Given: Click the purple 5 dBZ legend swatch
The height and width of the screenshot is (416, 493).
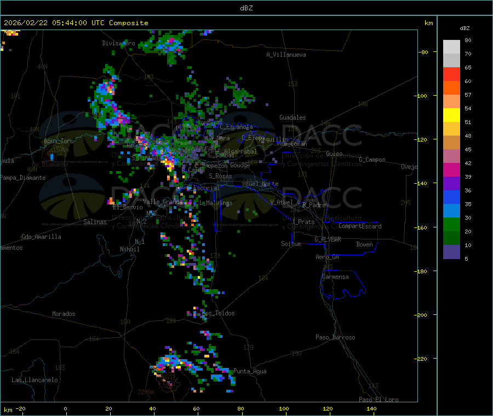Looking at the screenshot, I should pyautogui.click(x=451, y=252).
